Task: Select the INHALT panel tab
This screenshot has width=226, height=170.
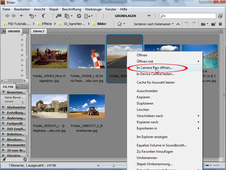Action: (x=39, y=31)
